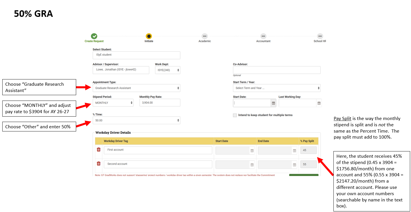Delete the First account driver row

tap(99, 149)
